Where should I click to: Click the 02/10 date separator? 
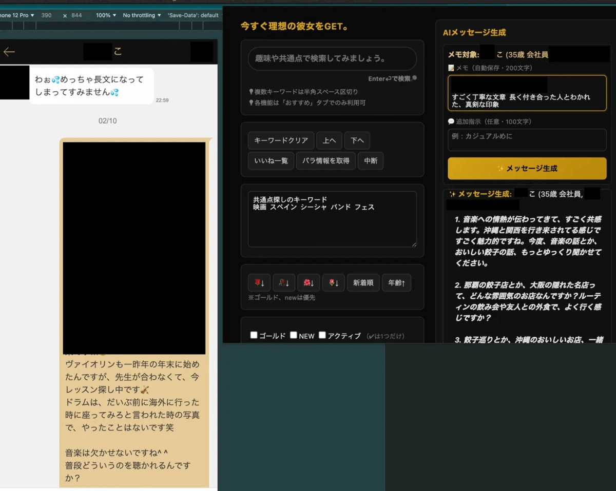click(x=108, y=121)
